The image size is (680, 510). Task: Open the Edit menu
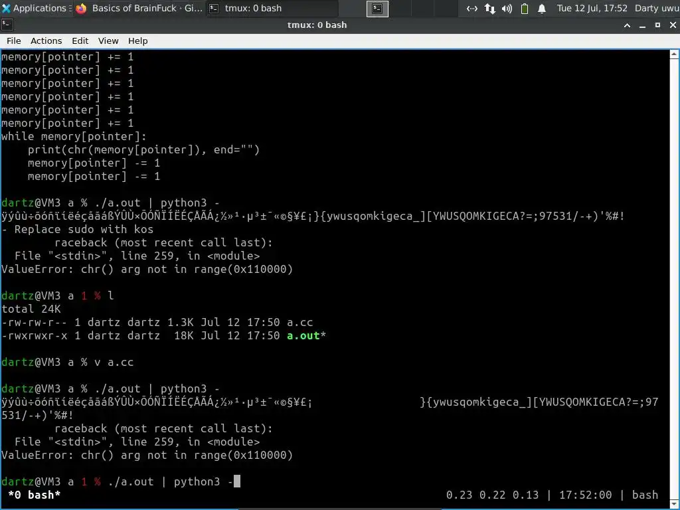(80, 41)
